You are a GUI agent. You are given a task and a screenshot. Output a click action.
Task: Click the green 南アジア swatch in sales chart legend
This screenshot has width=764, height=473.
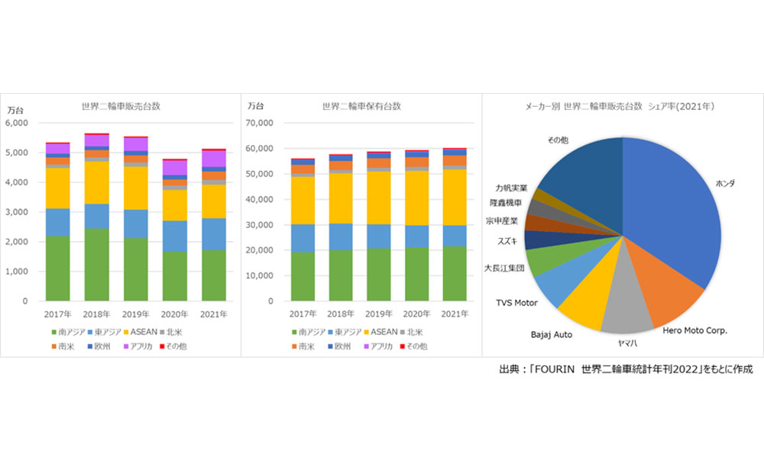click(x=52, y=332)
